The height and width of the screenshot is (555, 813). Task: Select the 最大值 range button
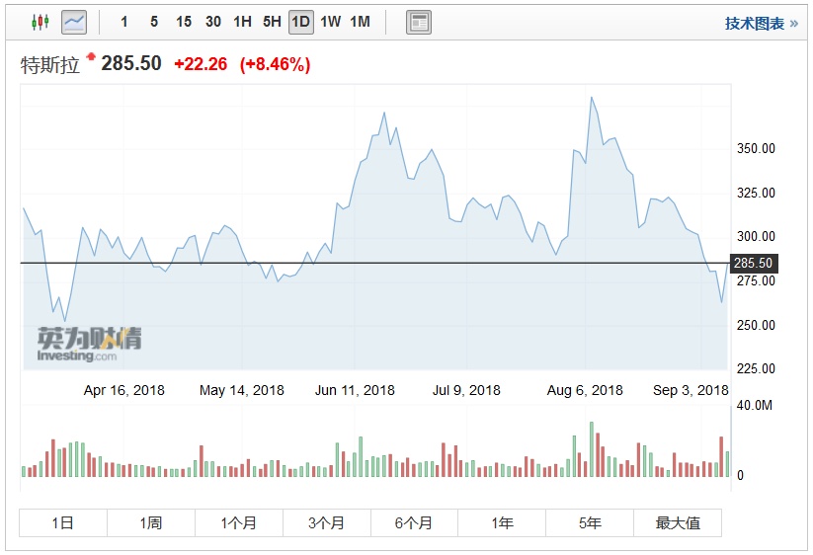pos(678,522)
